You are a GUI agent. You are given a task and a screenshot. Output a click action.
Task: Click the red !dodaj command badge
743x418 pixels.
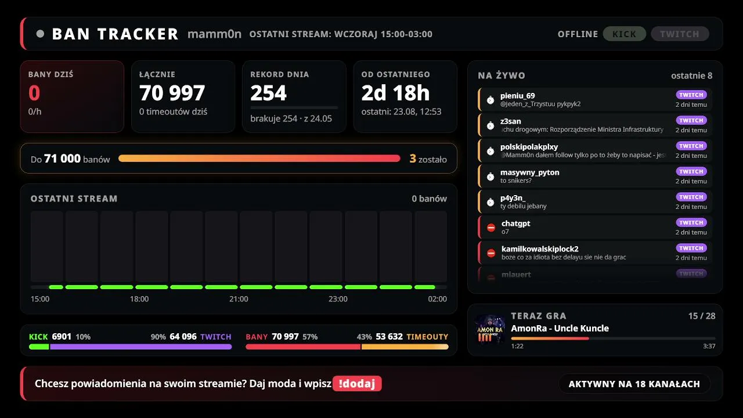pos(357,384)
